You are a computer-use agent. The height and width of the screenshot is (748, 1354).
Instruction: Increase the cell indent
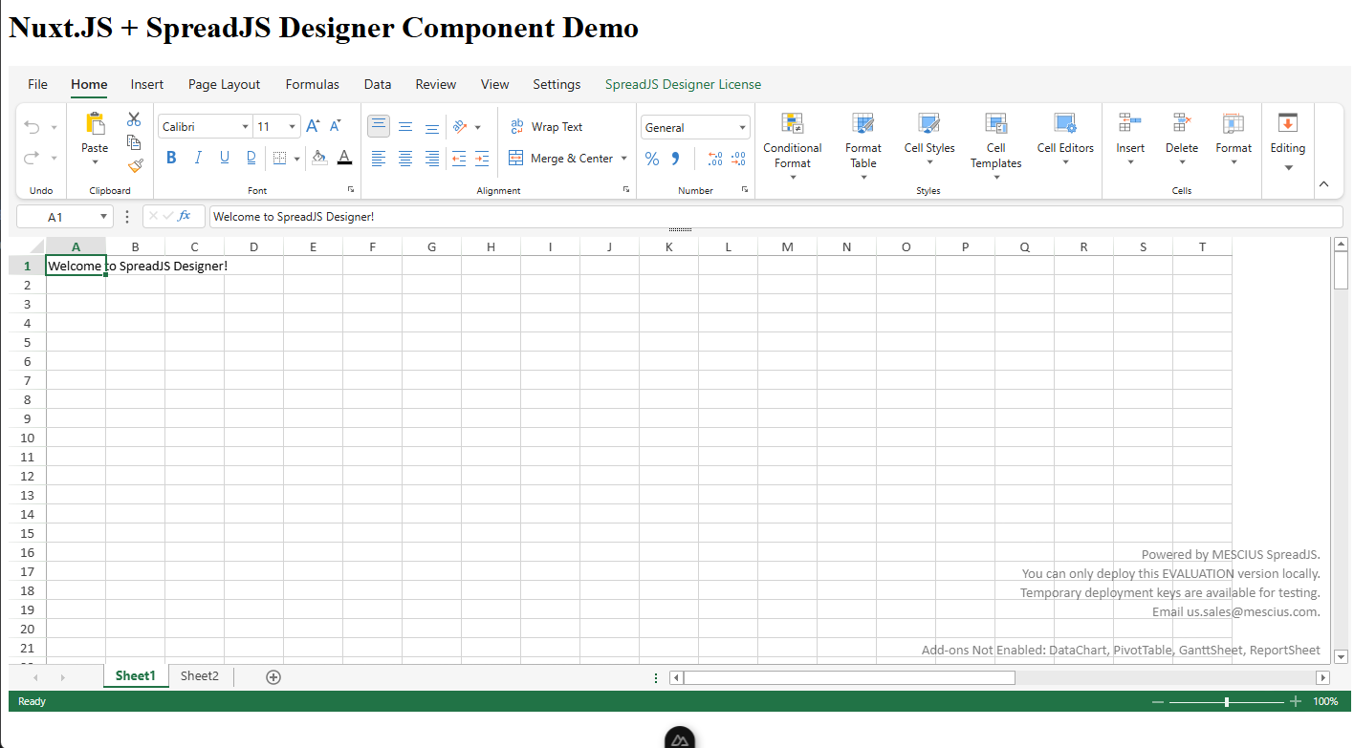click(482, 159)
